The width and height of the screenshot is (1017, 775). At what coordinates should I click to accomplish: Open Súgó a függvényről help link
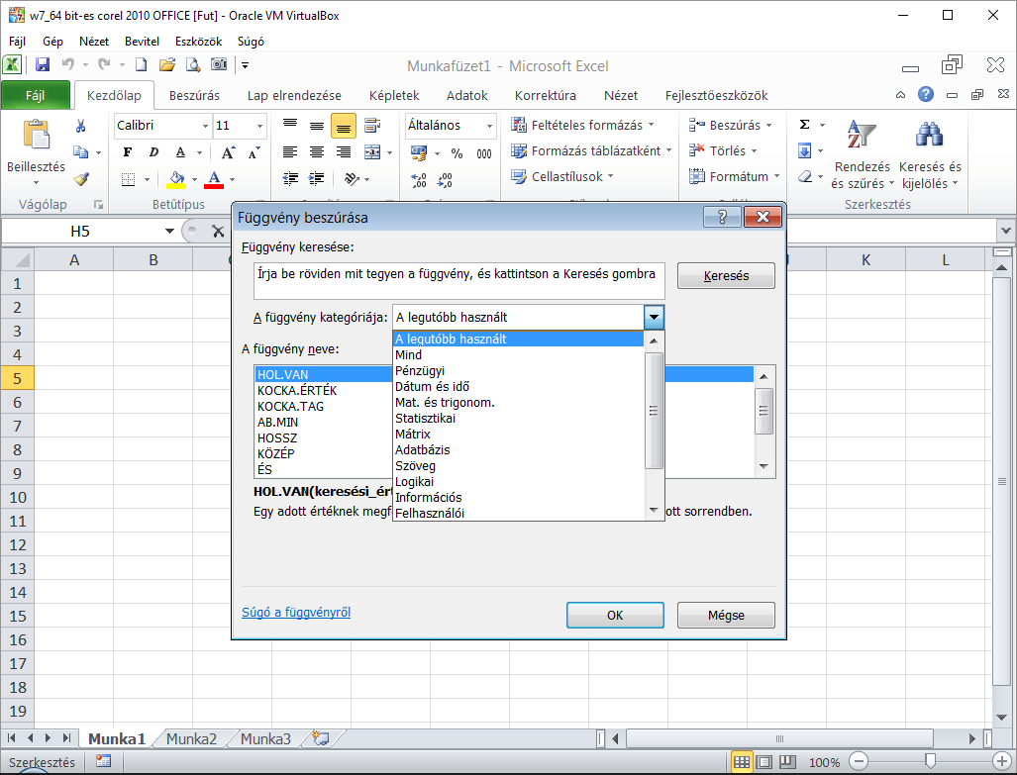(x=296, y=613)
